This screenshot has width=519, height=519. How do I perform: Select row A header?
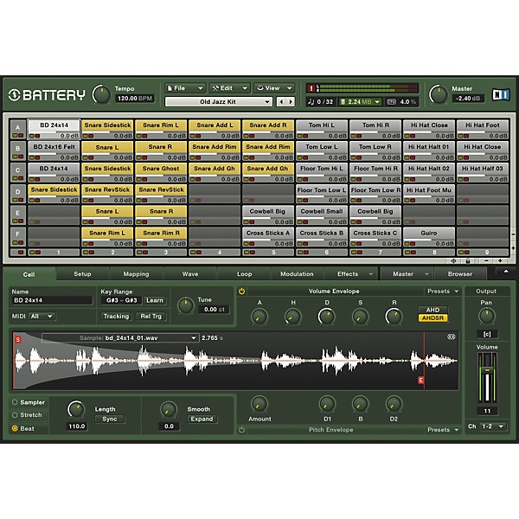tap(18, 129)
